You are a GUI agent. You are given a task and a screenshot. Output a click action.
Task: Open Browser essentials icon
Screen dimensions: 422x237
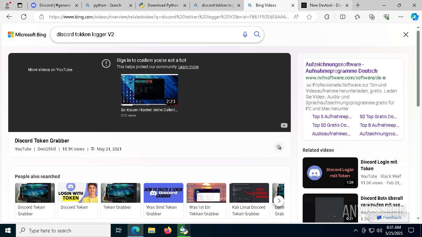[386, 17]
